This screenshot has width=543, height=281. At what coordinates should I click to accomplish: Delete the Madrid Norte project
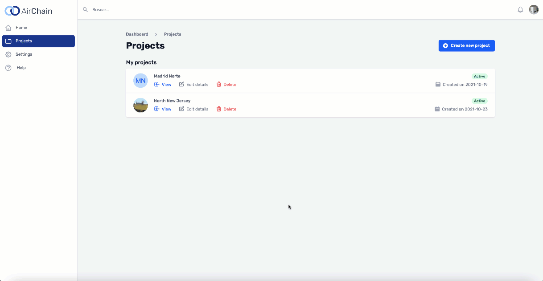[x=226, y=85]
